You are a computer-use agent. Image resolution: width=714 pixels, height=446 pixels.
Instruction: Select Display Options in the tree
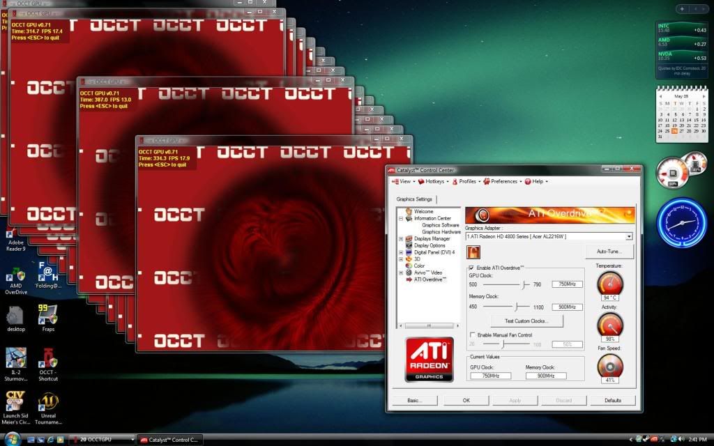tap(430, 246)
